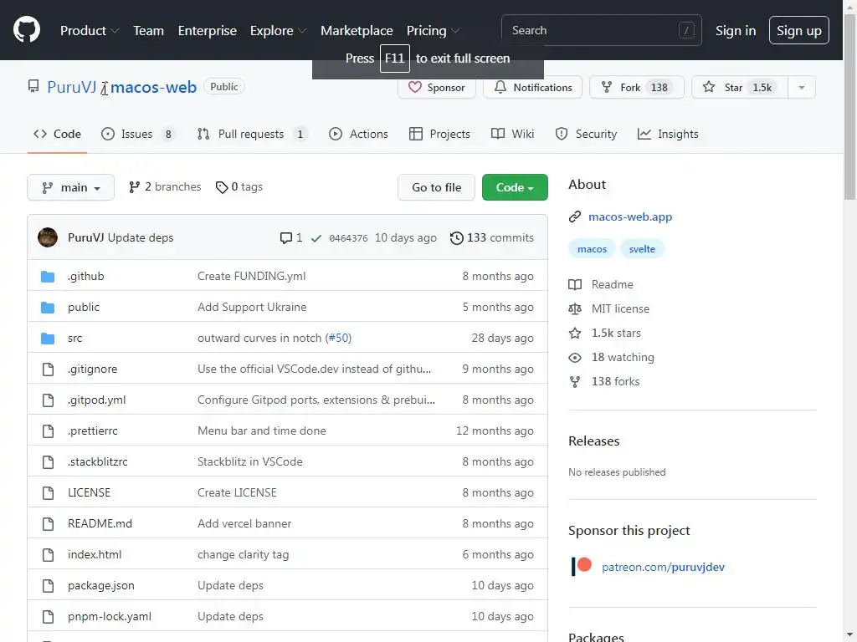Open the macos-web.app link
The height and width of the screenshot is (642, 857).
click(x=630, y=217)
